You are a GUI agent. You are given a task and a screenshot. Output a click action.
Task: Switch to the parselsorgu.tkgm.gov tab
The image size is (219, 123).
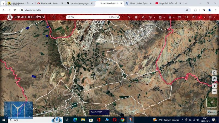pos(80,3)
